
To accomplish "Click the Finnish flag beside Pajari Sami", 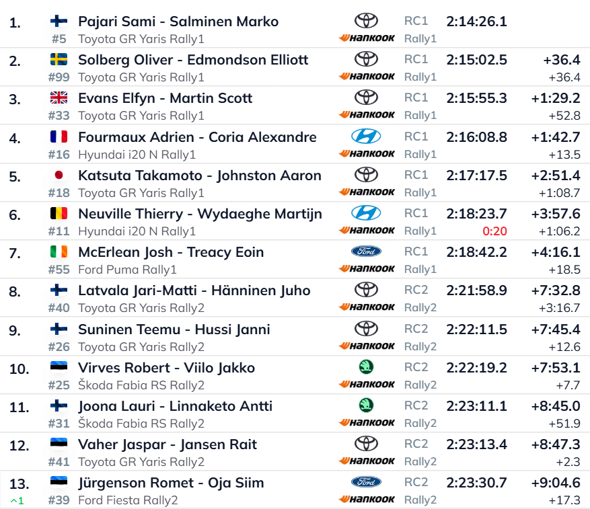I will coord(59,21).
